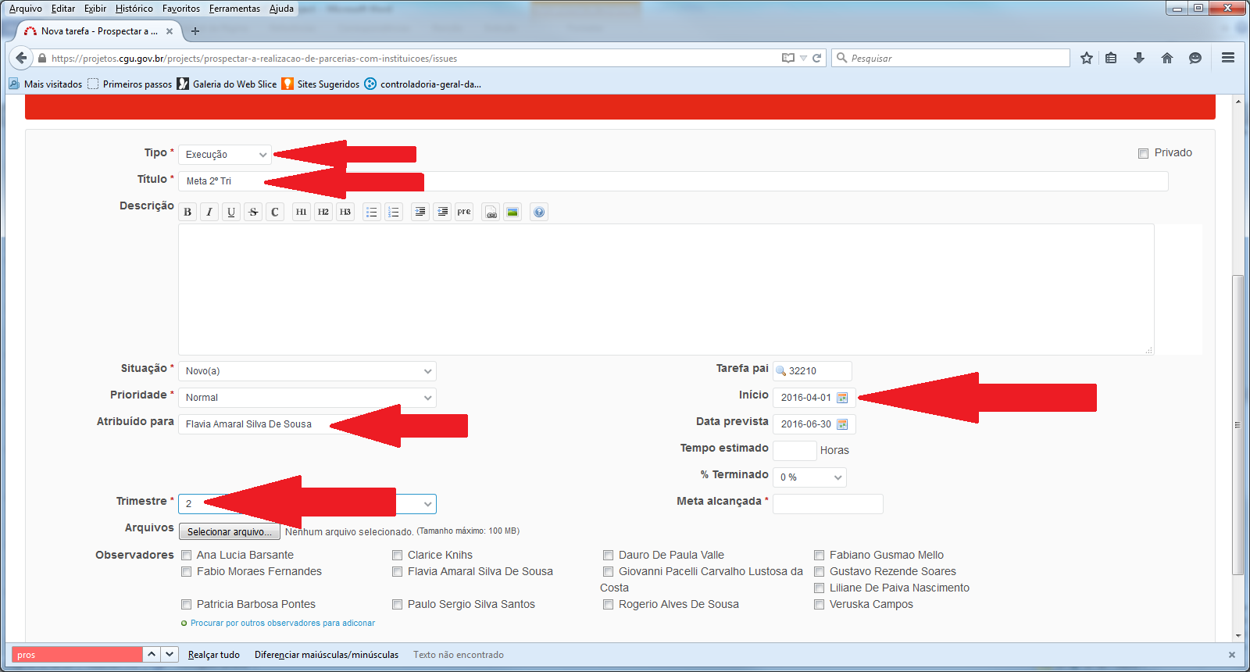Click Procurar por outros observadores link
1250x672 pixels.
(282, 624)
